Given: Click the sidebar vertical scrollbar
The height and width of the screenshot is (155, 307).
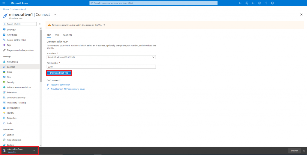Looking at the screenshot, I should coord(41,55).
